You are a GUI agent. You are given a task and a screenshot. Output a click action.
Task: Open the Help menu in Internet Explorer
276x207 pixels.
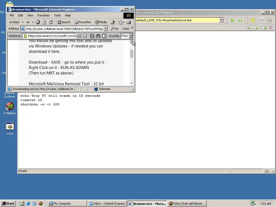pos(68,15)
